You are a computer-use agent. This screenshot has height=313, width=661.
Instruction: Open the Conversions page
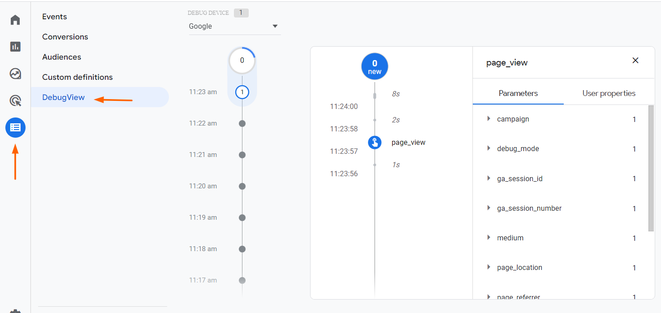pyautogui.click(x=65, y=36)
